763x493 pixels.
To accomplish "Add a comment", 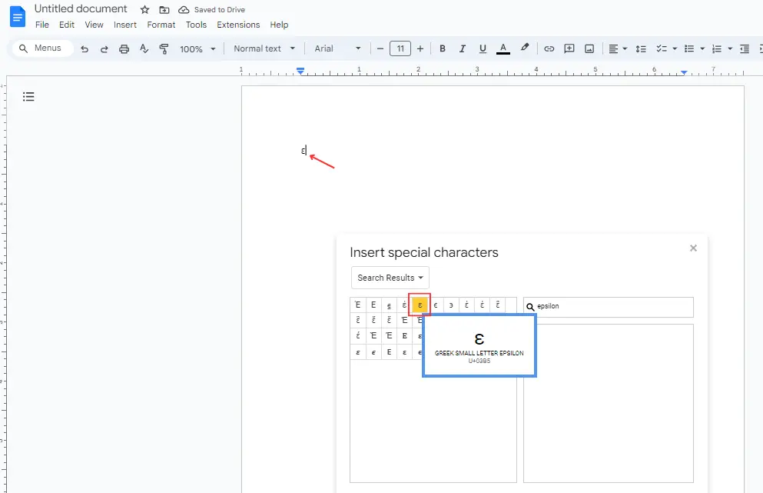I will coord(569,48).
